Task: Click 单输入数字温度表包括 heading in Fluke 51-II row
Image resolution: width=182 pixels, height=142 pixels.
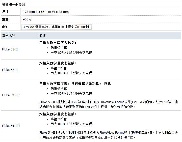Action: [58, 43]
